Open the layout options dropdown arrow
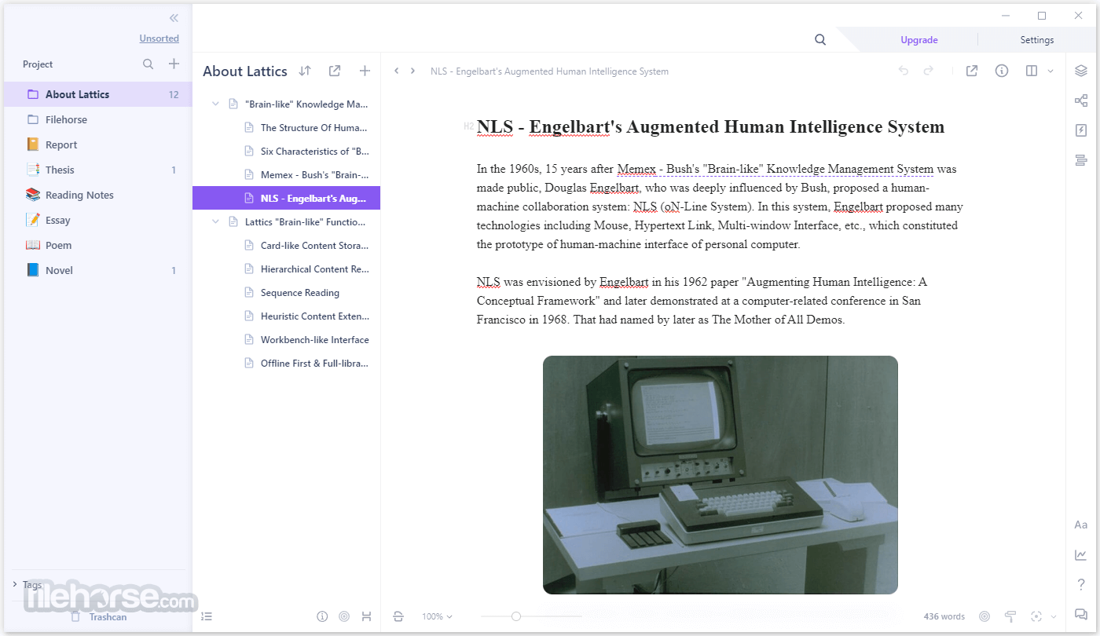 tap(1050, 71)
